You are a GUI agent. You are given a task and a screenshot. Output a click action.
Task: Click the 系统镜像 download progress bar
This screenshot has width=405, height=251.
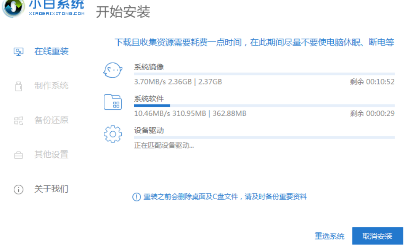(264, 74)
